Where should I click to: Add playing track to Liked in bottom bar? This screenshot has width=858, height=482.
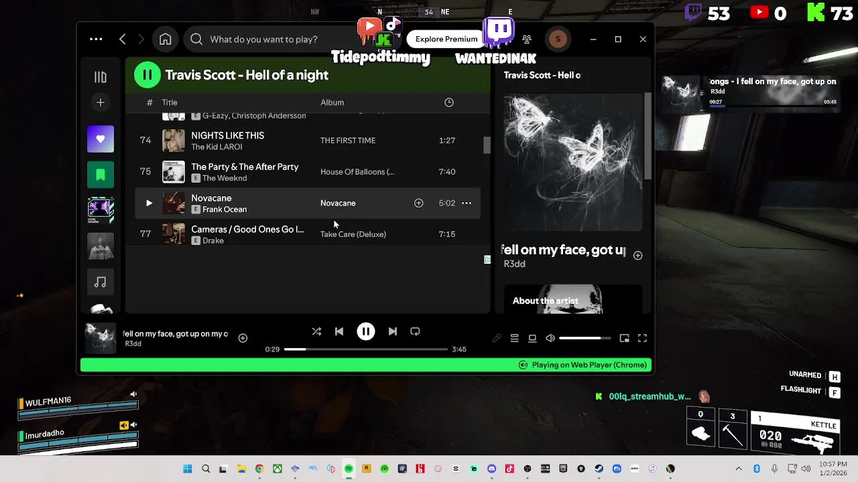point(243,338)
